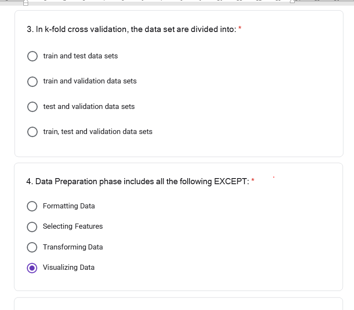Screen dimensions: 354x310
Task: Click the selected Visualizing Data radio button
Action: pos(32,268)
